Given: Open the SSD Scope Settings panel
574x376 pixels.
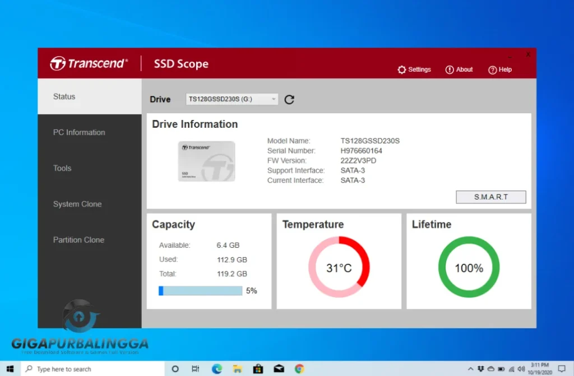Looking at the screenshot, I should 414,69.
